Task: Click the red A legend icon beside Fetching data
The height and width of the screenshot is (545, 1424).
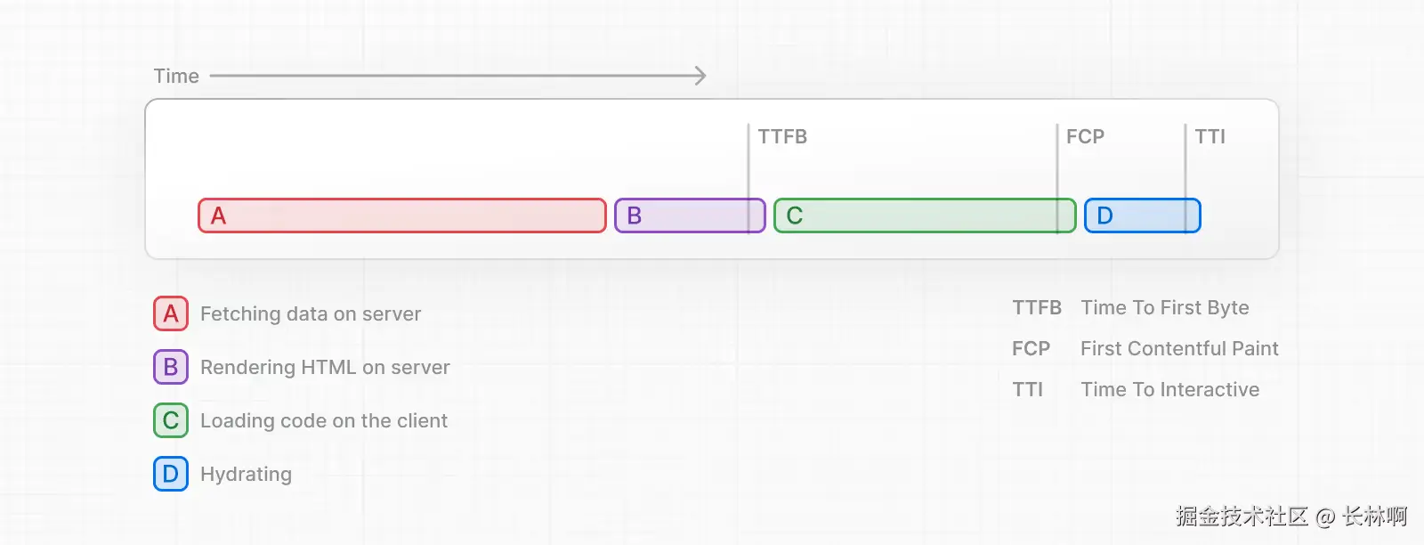Action: (x=171, y=313)
